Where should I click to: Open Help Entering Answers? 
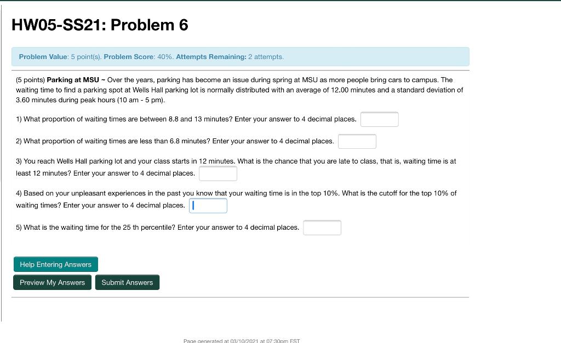click(55, 264)
